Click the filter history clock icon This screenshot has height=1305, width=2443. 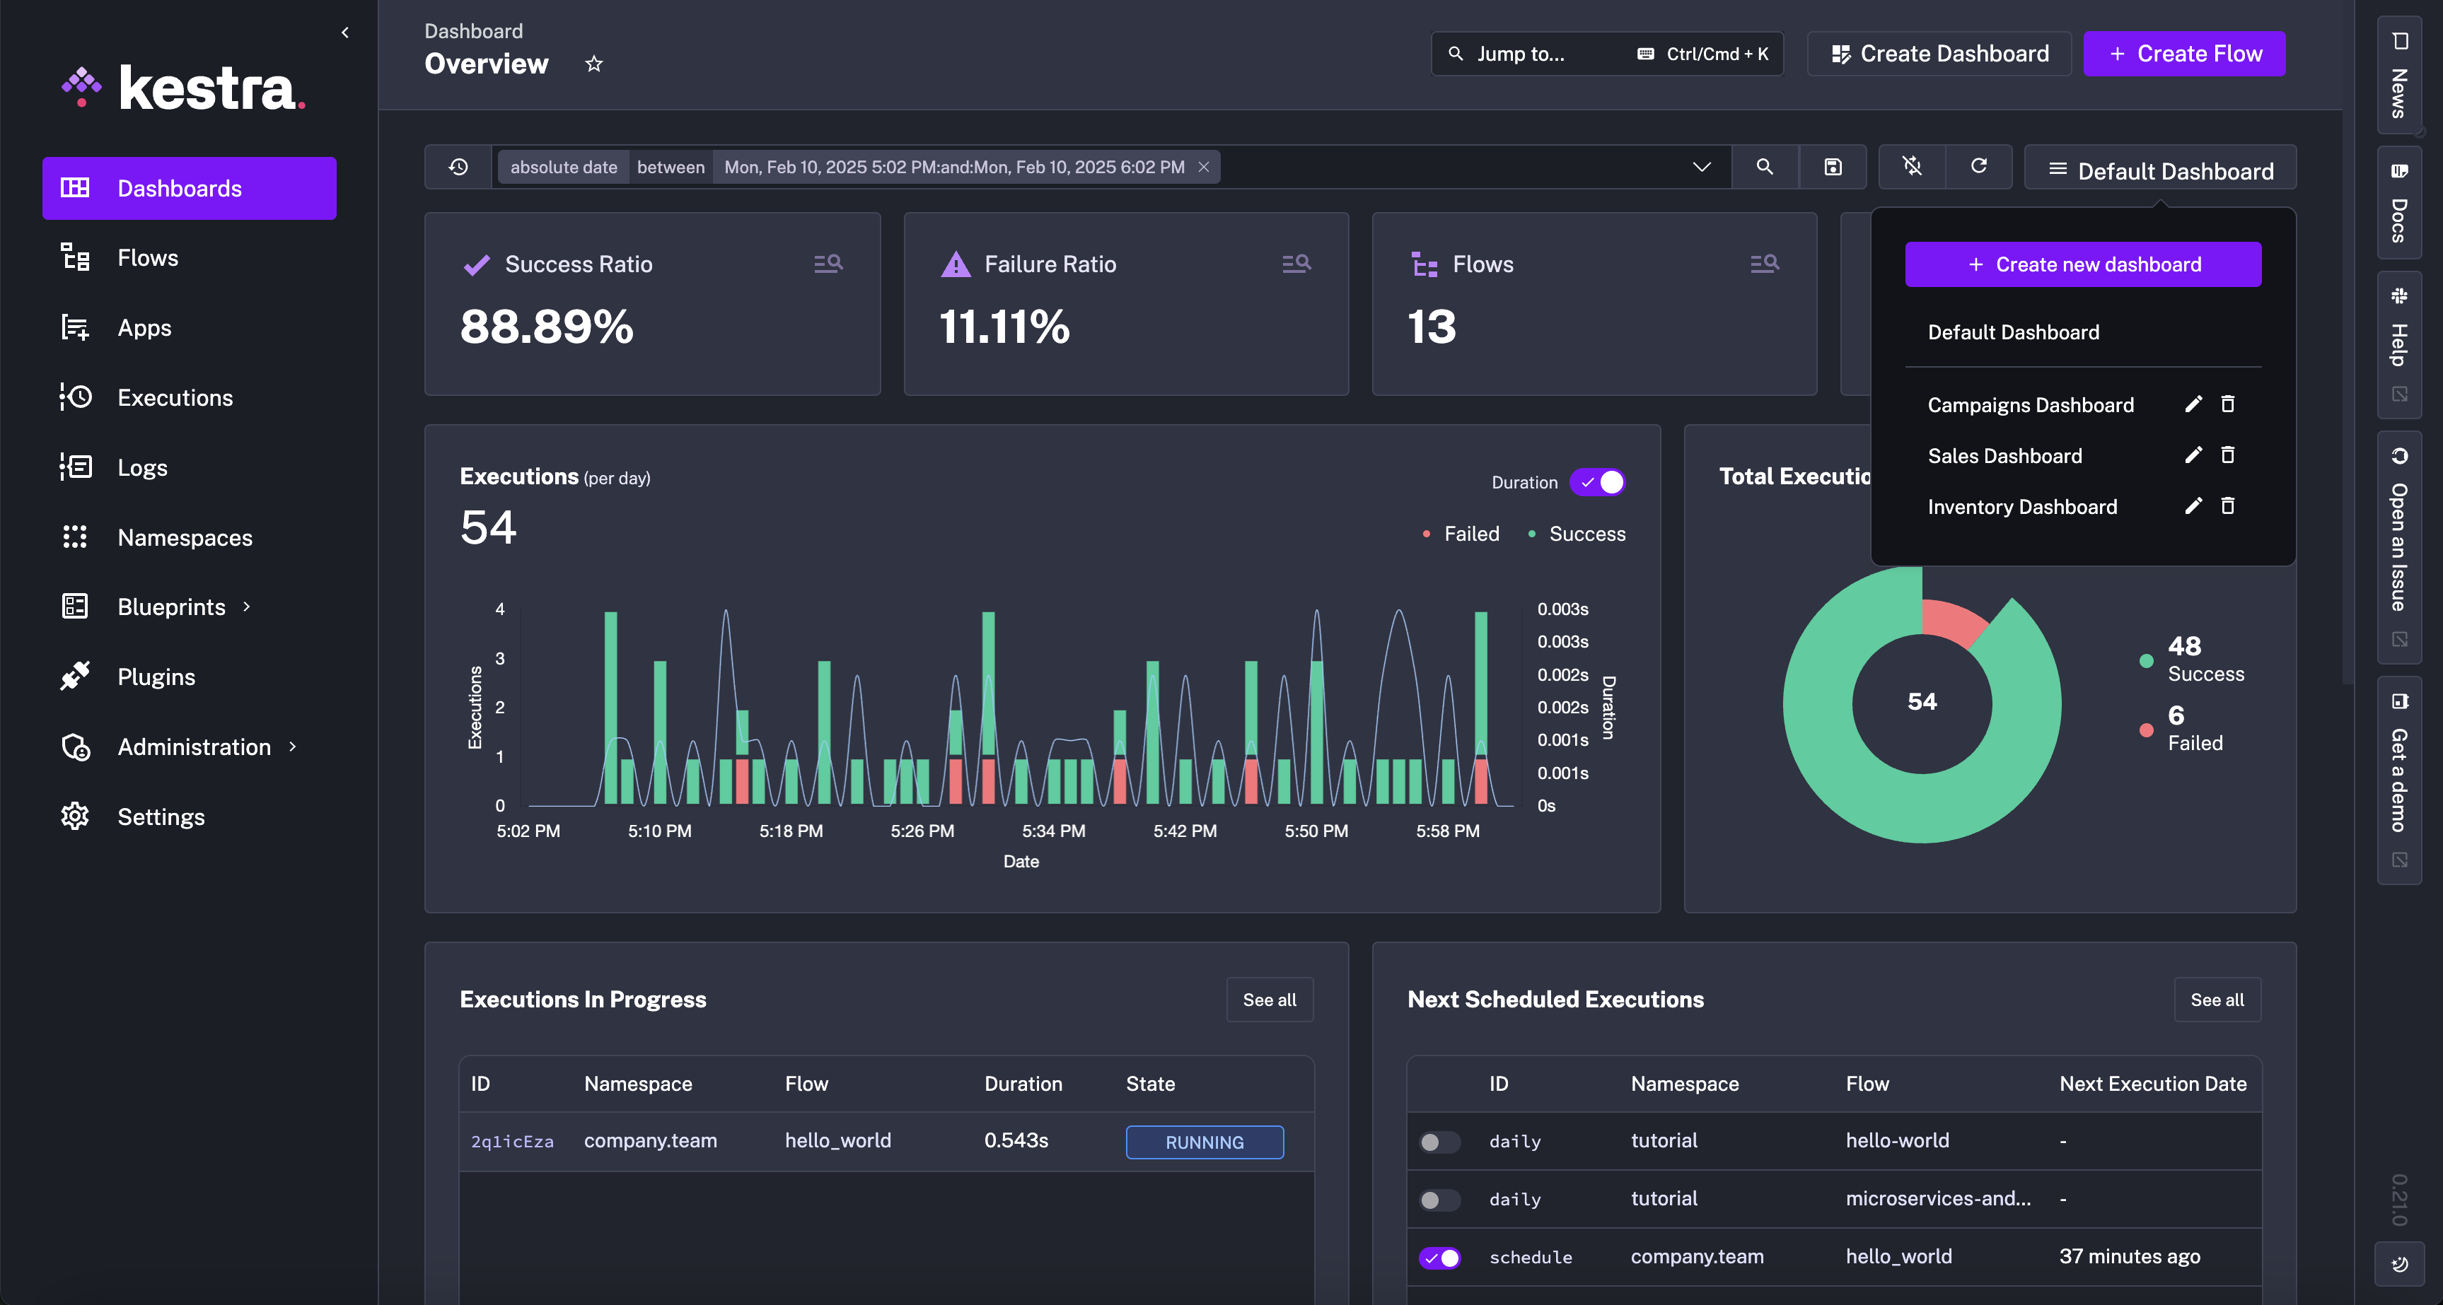coord(458,167)
